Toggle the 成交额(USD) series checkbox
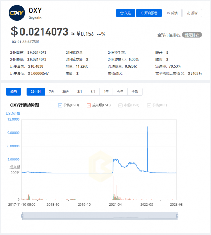The width and height of the screenshot is (211, 235). pyautogui.click(x=89, y=105)
